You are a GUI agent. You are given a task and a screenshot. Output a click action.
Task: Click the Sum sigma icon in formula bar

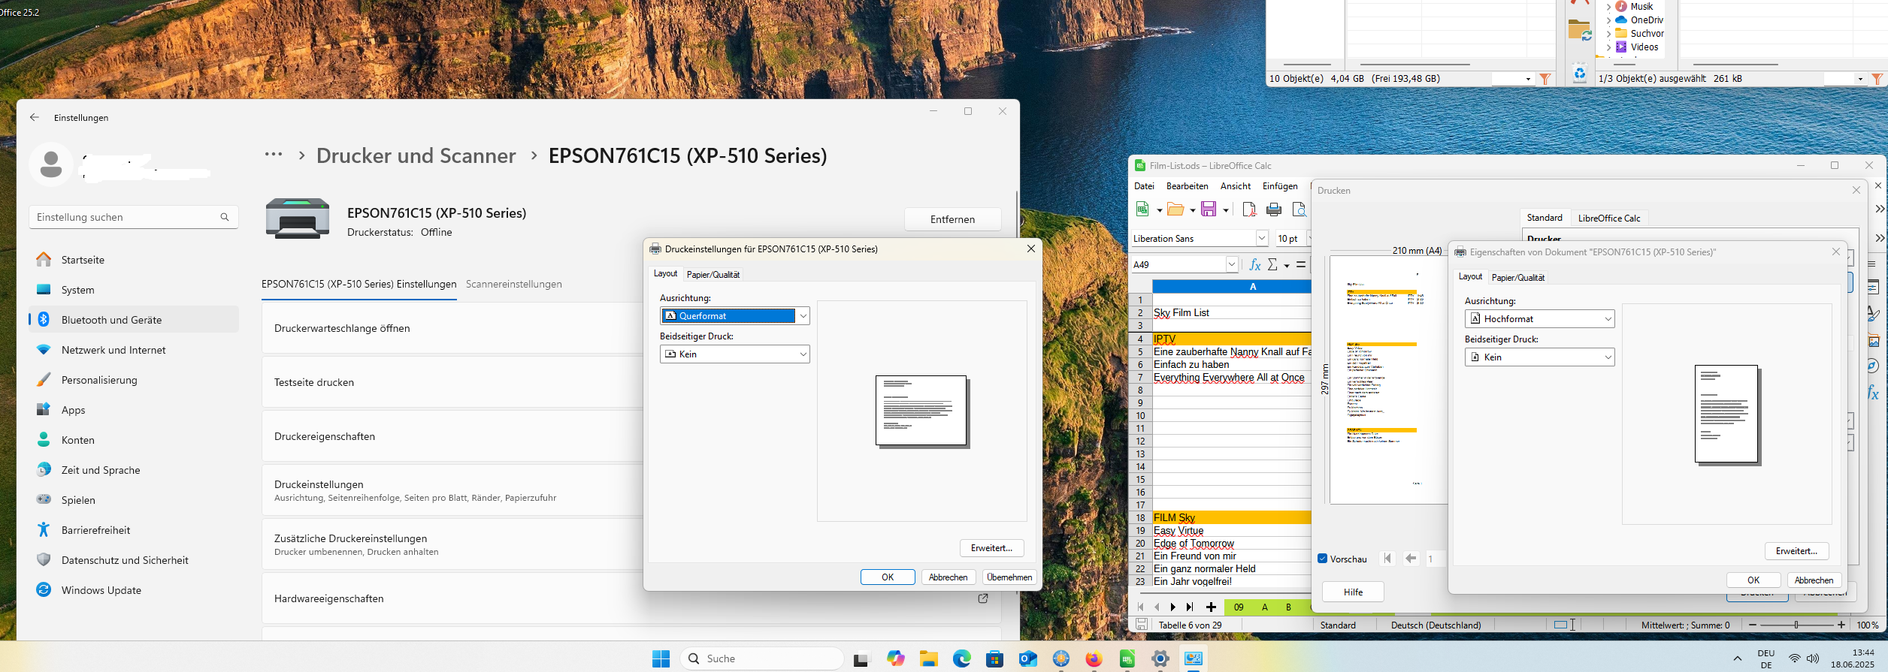click(1272, 264)
